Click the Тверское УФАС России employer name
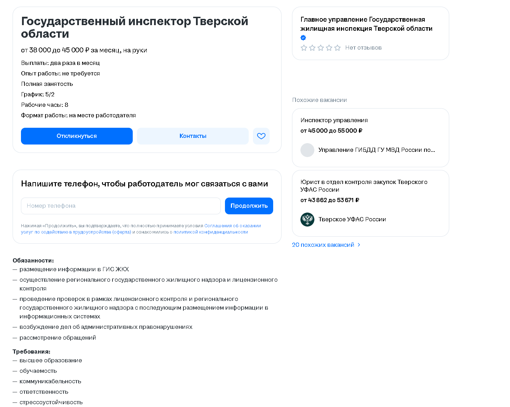 click(x=352, y=220)
